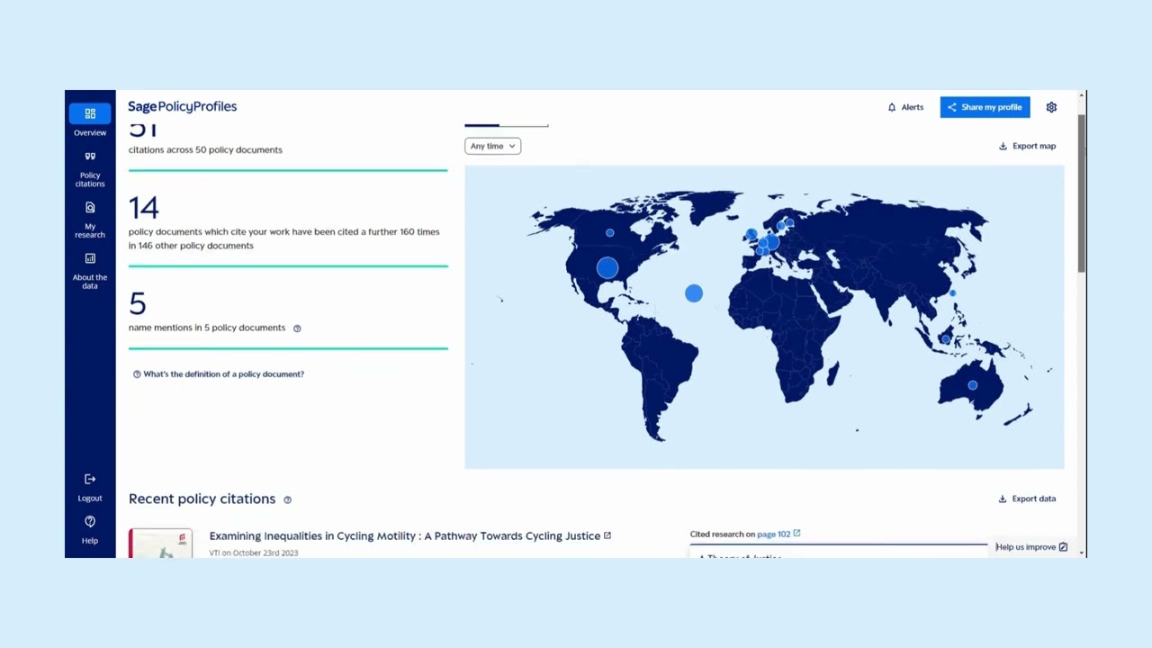Click the active tab underline above Any time
This screenshot has height=648, width=1152.
(481, 126)
